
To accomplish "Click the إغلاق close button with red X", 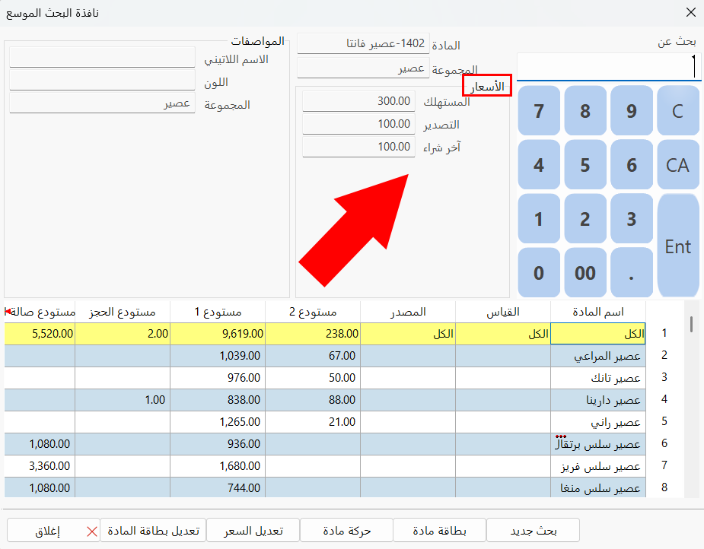I will point(53,531).
